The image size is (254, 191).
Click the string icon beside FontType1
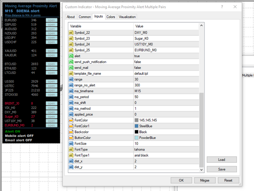click(71, 156)
